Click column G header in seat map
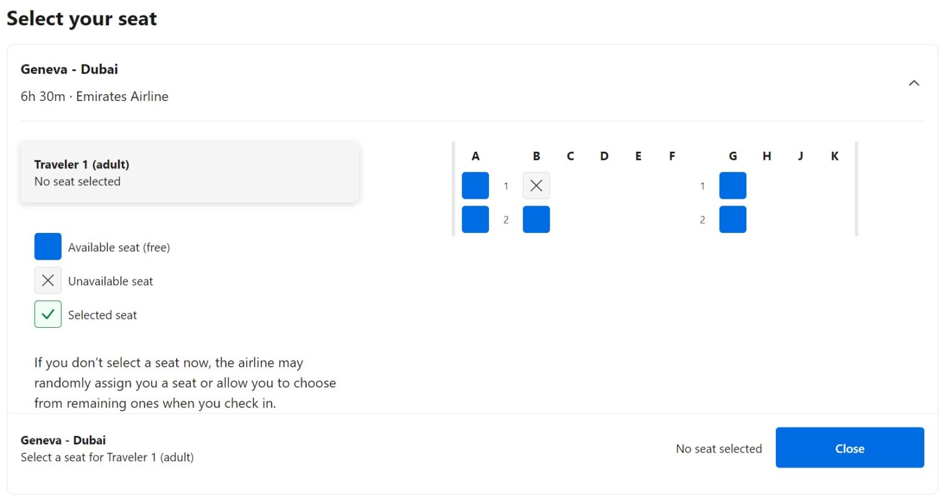The width and height of the screenshot is (952, 498). [x=733, y=156]
